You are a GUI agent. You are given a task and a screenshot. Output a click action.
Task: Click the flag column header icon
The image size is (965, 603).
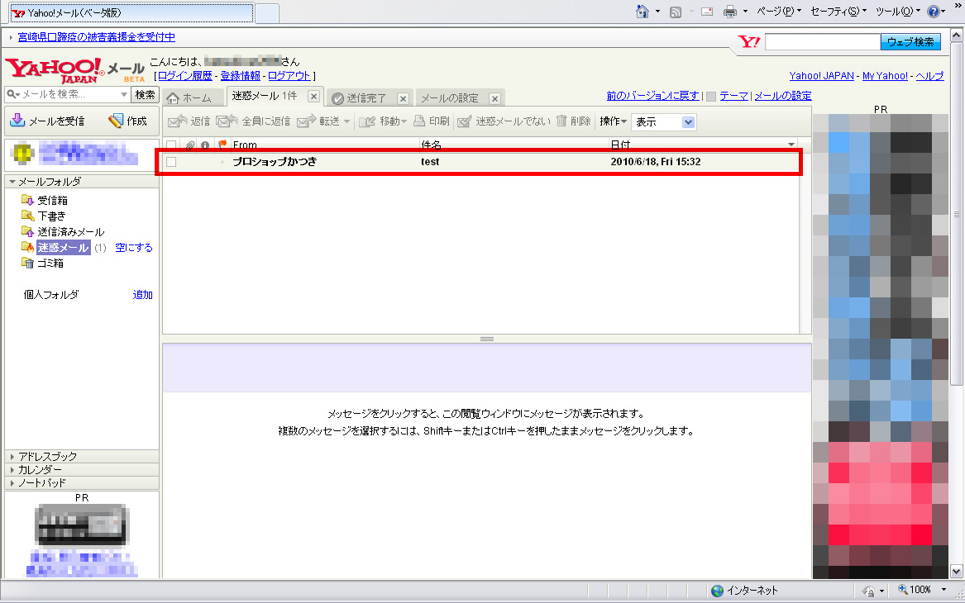coord(222,145)
